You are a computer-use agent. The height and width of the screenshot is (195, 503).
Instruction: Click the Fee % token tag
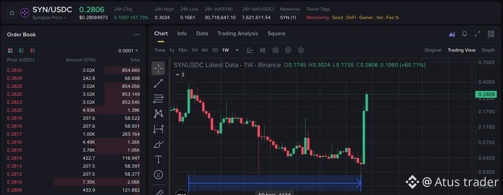pyautogui.click(x=393, y=18)
